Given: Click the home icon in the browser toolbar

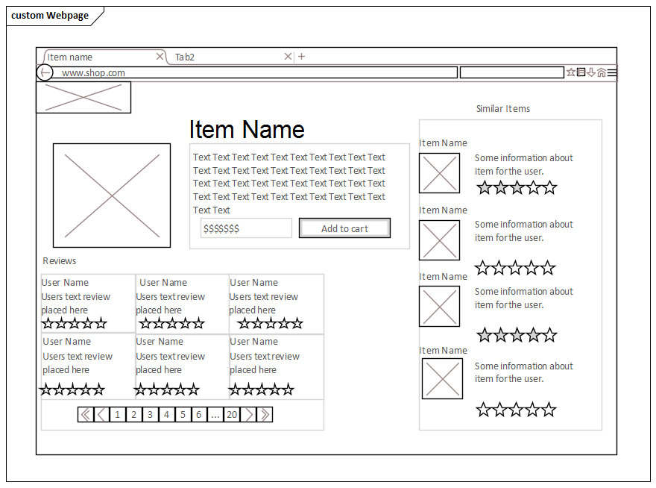Looking at the screenshot, I should [x=602, y=72].
